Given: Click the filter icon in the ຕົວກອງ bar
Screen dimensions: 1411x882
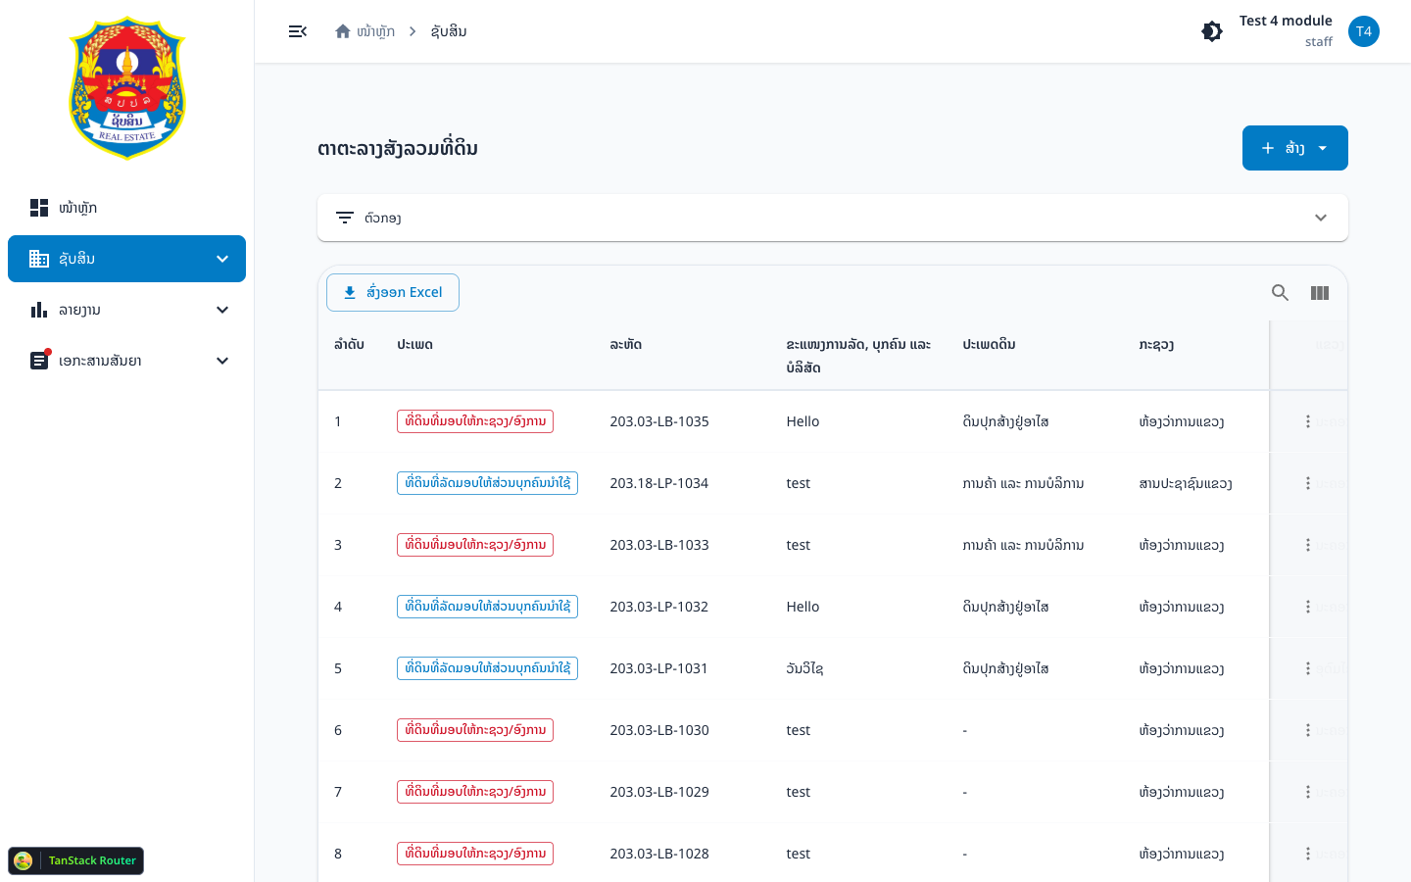Looking at the screenshot, I should (x=345, y=218).
